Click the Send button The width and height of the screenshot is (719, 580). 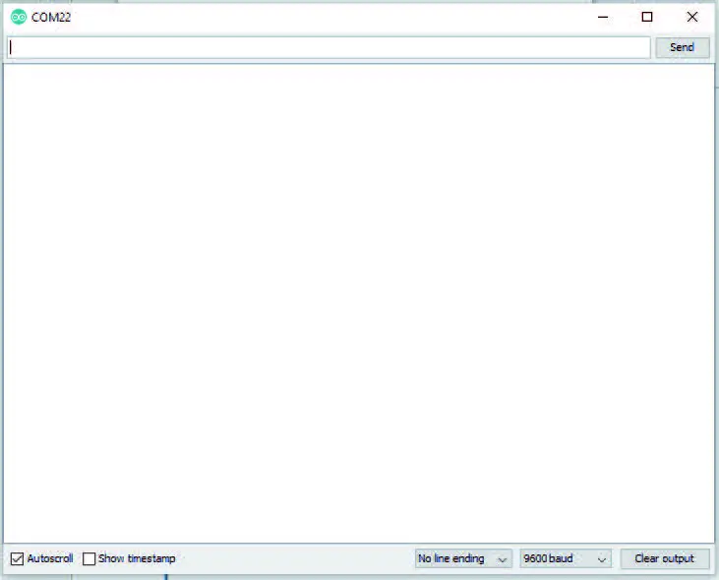683,47
